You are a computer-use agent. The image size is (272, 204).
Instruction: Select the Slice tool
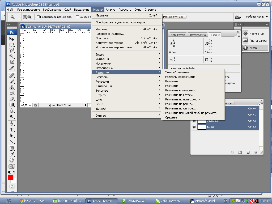[12, 68]
